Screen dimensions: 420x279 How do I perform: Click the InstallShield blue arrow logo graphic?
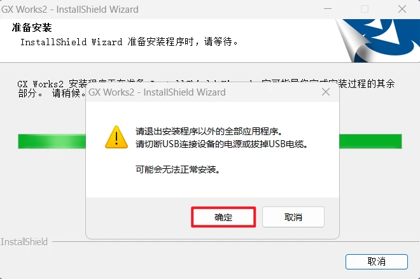(377, 41)
